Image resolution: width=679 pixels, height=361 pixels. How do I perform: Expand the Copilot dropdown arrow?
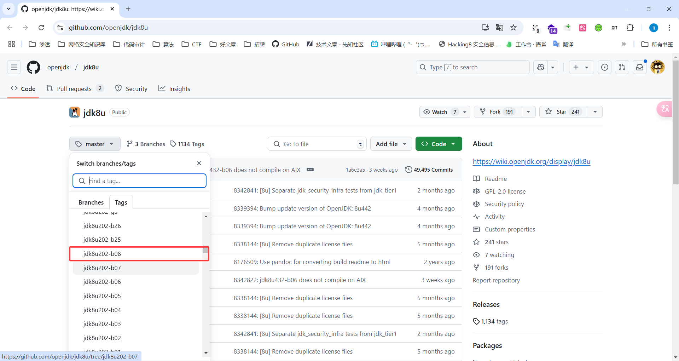[x=553, y=67]
